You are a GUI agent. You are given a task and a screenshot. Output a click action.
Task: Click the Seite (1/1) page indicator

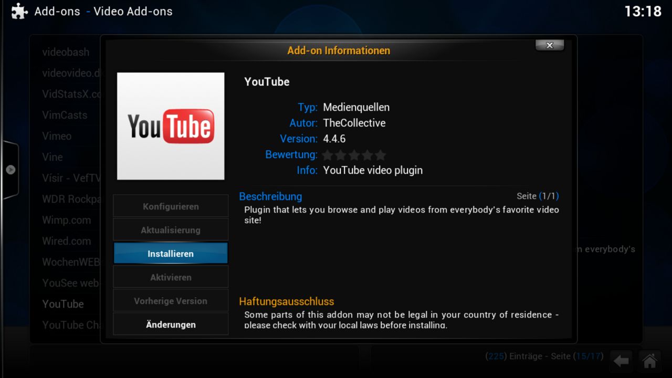[538, 196]
